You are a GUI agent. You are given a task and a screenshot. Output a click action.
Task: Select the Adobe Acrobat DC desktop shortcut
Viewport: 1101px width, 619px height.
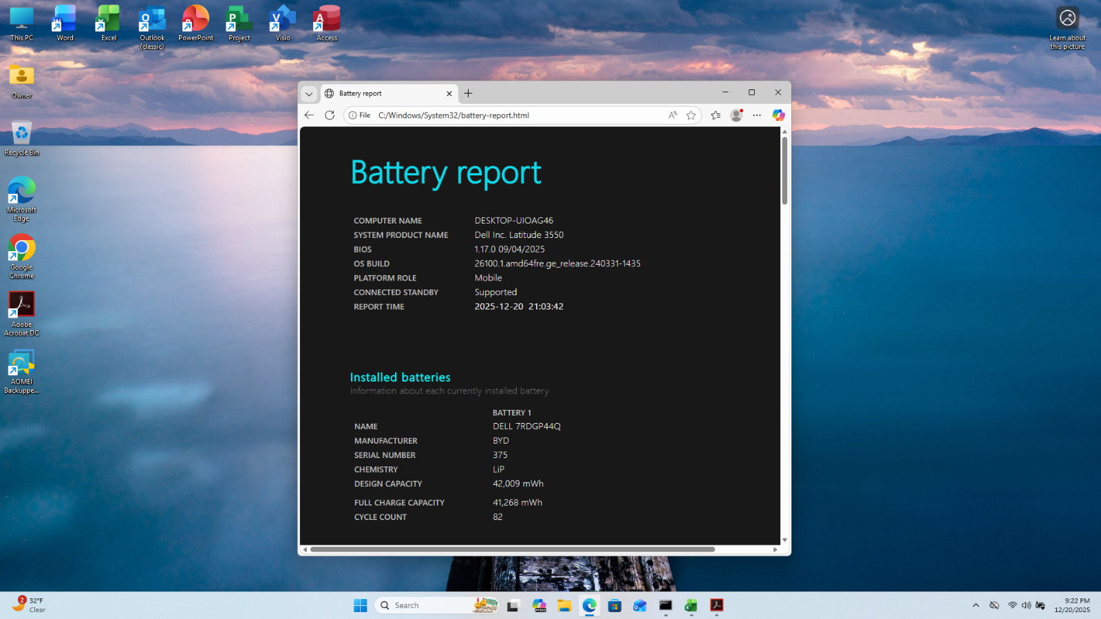click(21, 314)
